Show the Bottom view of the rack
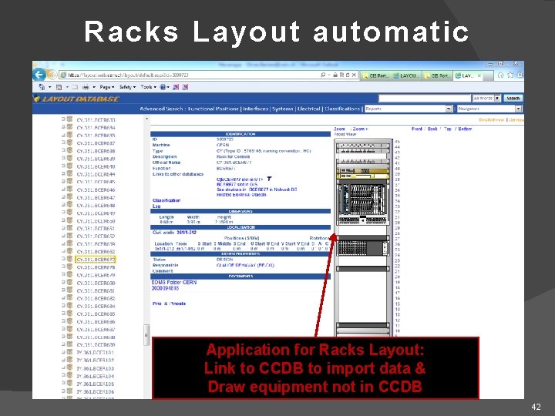555x416 pixels. [465, 129]
